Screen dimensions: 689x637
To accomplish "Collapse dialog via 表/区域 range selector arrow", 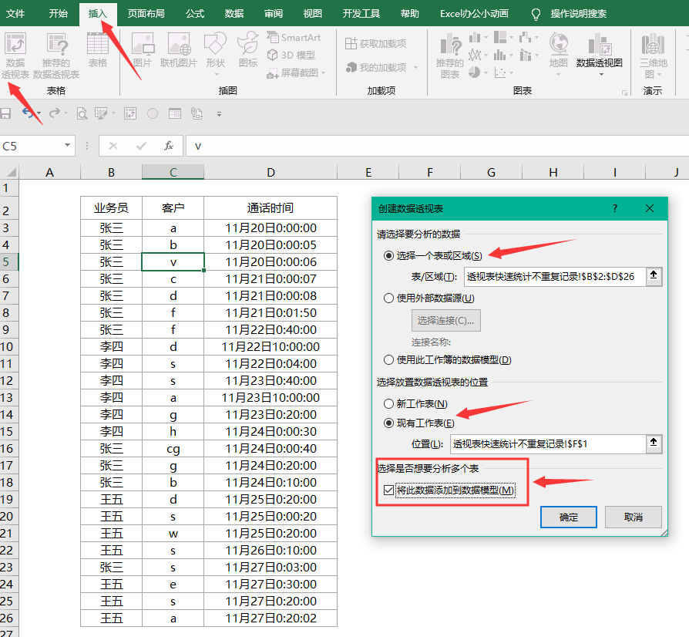I will (x=654, y=275).
